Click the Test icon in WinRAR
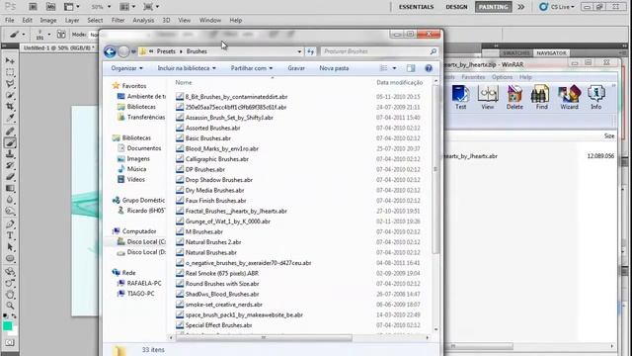This screenshot has width=632, height=356. [x=460, y=97]
